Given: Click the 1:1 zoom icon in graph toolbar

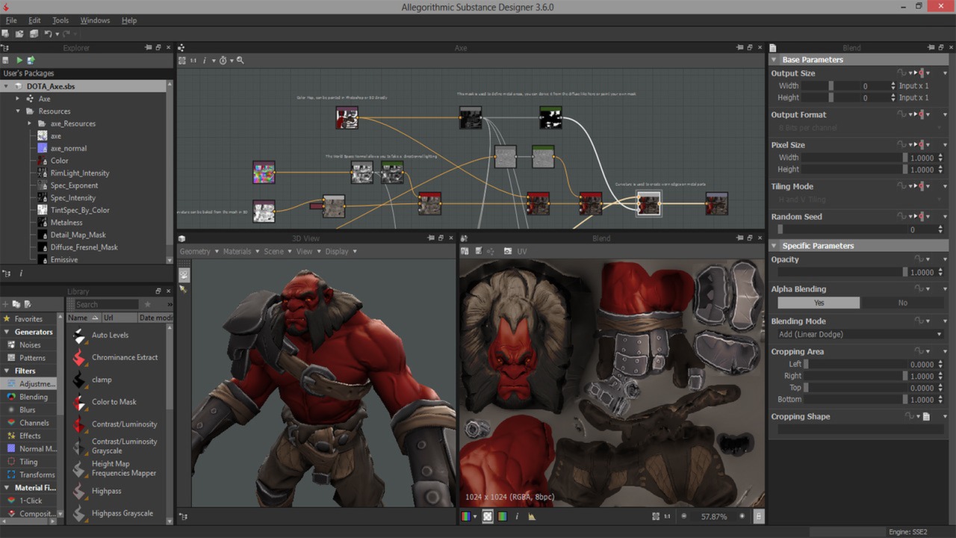Looking at the screenshot, I should point(193,60).
